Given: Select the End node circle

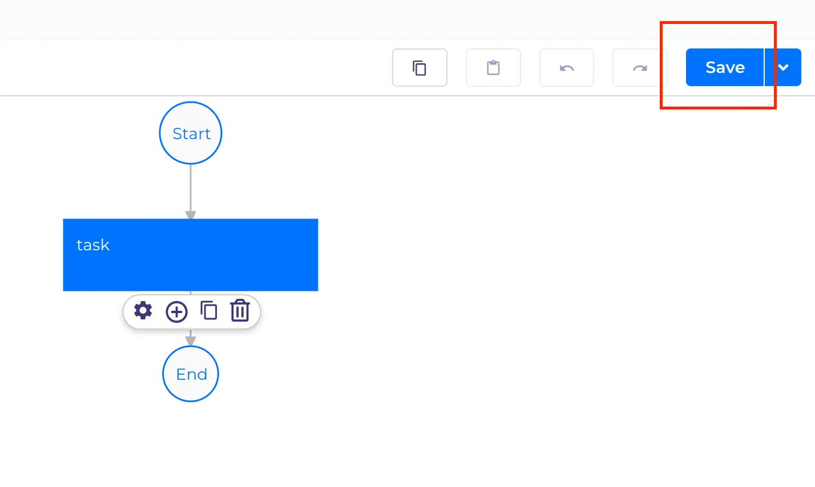Looking at the screenshot, I should click(x=191, y=374).
